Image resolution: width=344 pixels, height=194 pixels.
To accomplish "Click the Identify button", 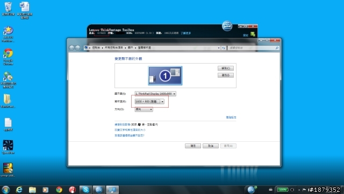I will (x=226, y=75).
